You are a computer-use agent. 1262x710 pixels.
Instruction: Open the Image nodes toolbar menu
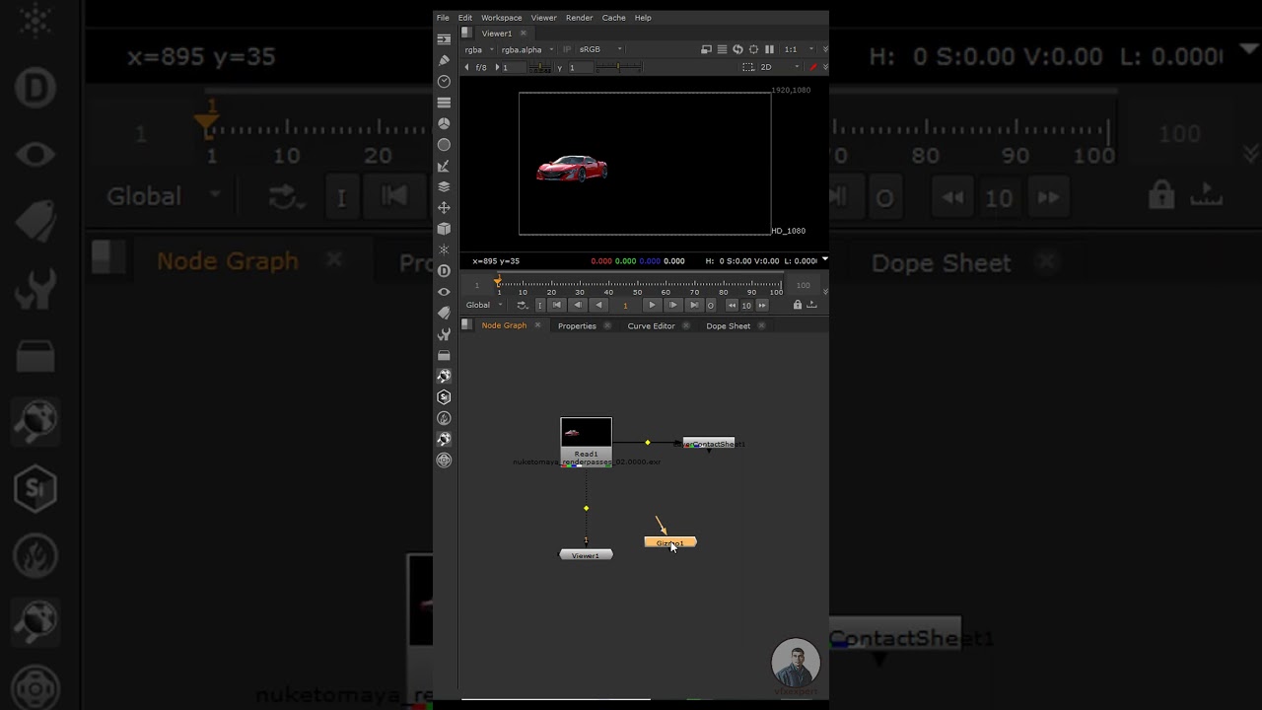[444, 39]
